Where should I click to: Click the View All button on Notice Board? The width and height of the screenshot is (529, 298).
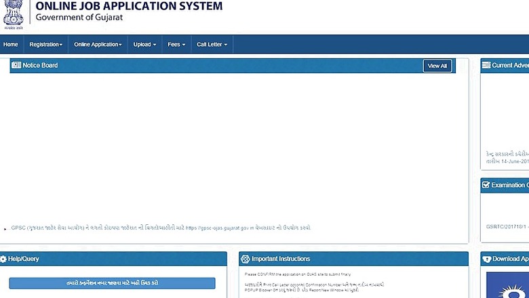click(437, 66)
